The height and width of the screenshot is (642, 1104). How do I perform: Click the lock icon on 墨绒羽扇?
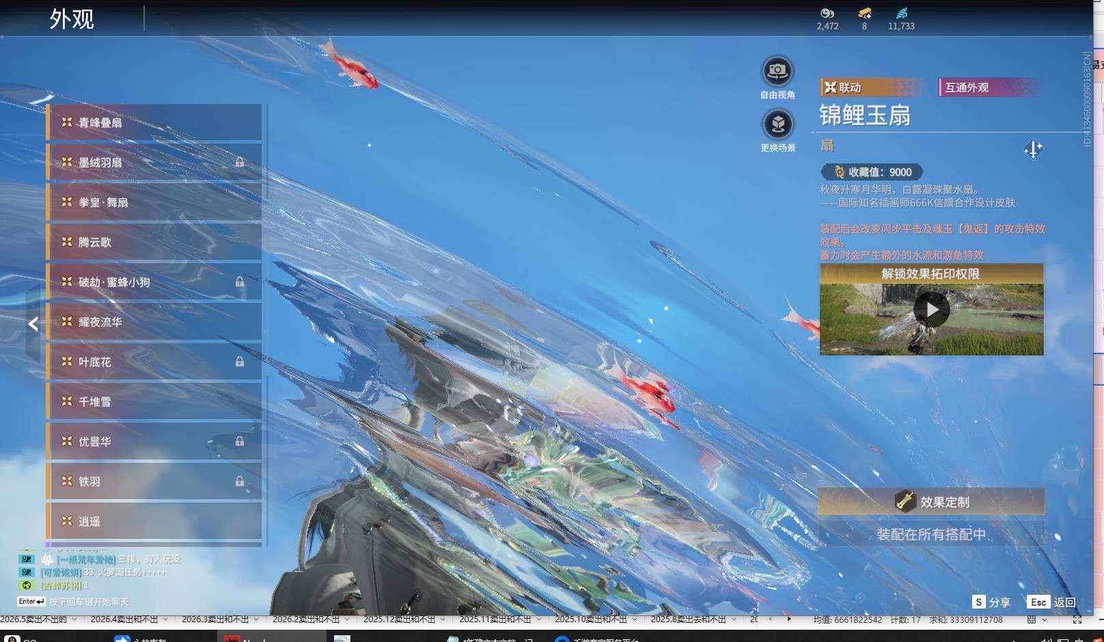[240, 162]
